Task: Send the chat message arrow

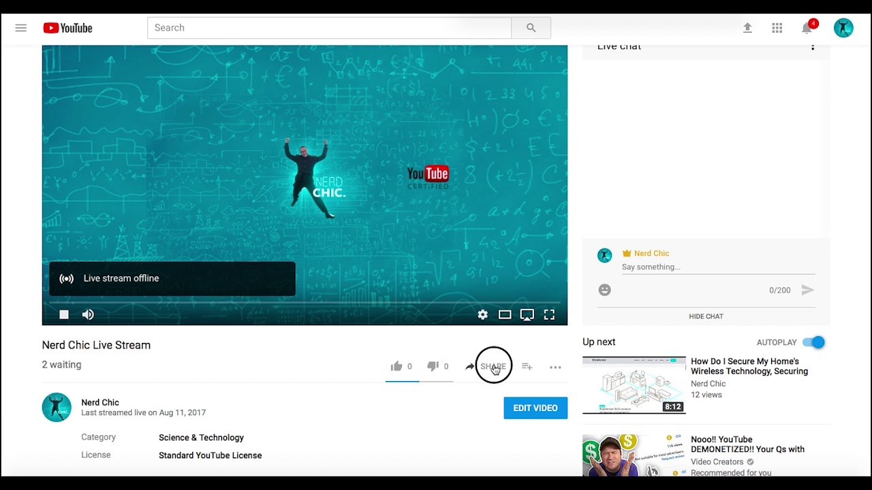Action: [x=807, y=290]
